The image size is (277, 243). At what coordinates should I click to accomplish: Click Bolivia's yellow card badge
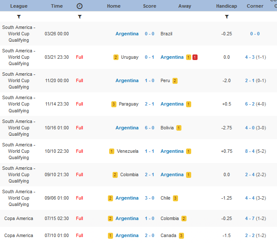coord(179,128)
